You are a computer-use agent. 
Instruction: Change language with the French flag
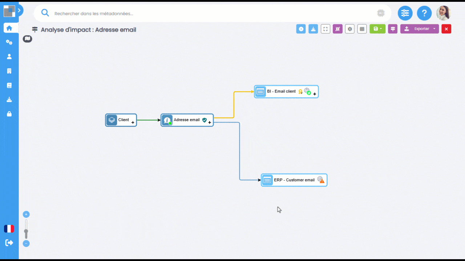pyautogui.click(x=9, y=229)
